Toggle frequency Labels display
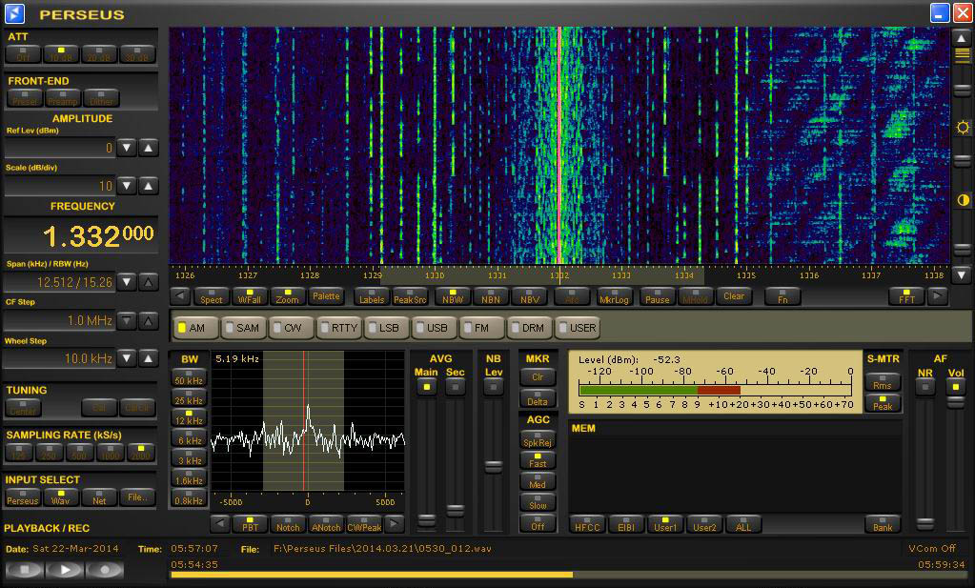975x588 pixels. [371, 296]
